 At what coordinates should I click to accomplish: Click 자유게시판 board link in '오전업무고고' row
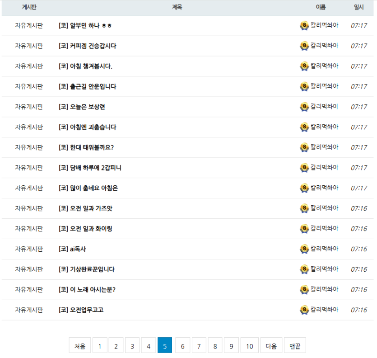pos(29,310)
